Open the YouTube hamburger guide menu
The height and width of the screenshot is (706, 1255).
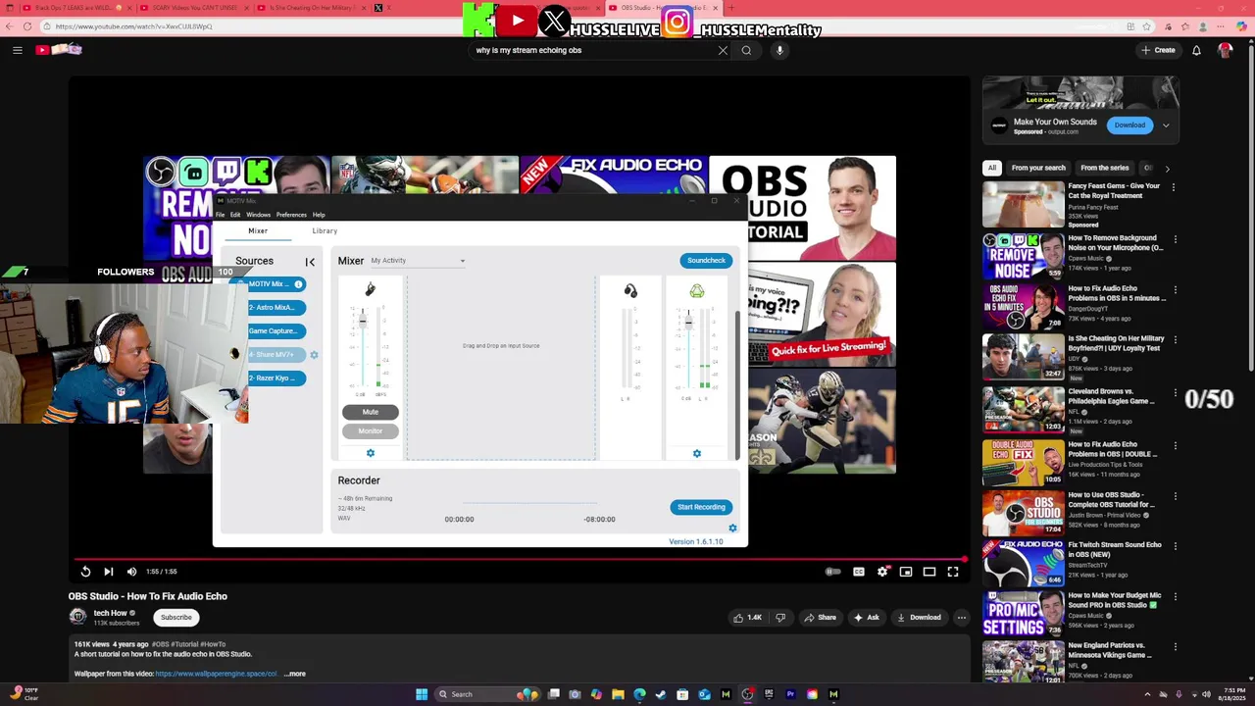tap(17, 50)
